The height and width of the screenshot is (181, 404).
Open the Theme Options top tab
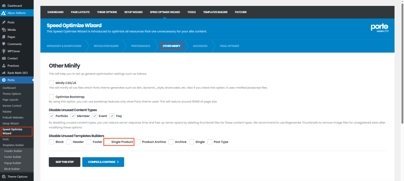click(x=107, y=12)
